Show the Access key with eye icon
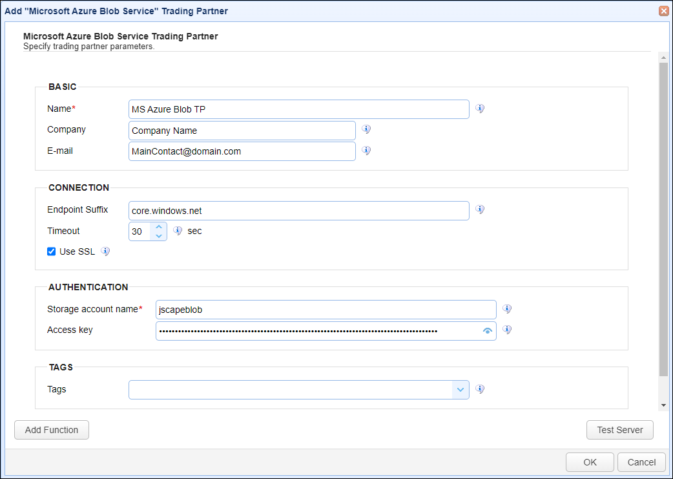The width and height of the screenshot is (673, 479). coord(487,331)
